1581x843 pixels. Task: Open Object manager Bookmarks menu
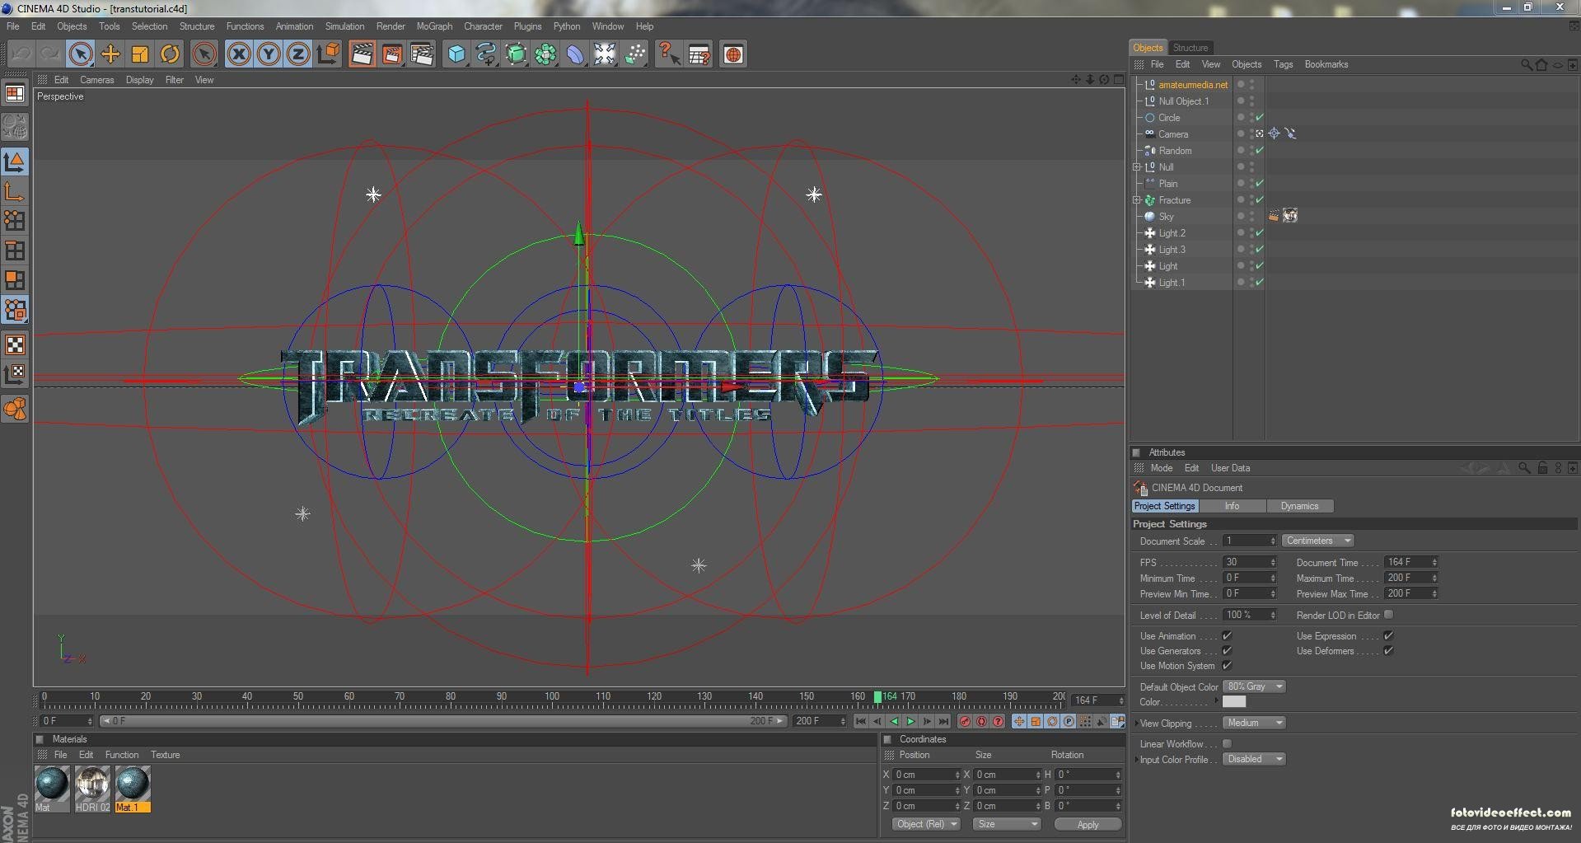coord(1326,64)
